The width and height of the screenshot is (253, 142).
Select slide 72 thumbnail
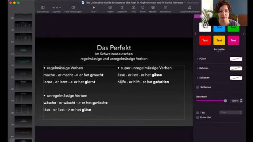click(x=23, y=38)
